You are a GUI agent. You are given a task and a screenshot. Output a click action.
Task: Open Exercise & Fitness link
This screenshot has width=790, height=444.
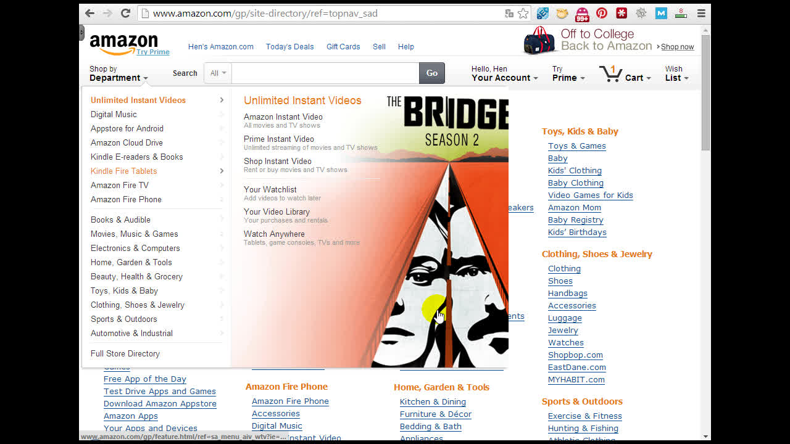tap(584, 416)
